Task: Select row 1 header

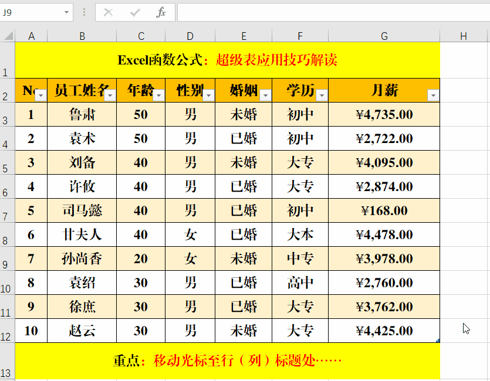Action: [x=7, y=60]
